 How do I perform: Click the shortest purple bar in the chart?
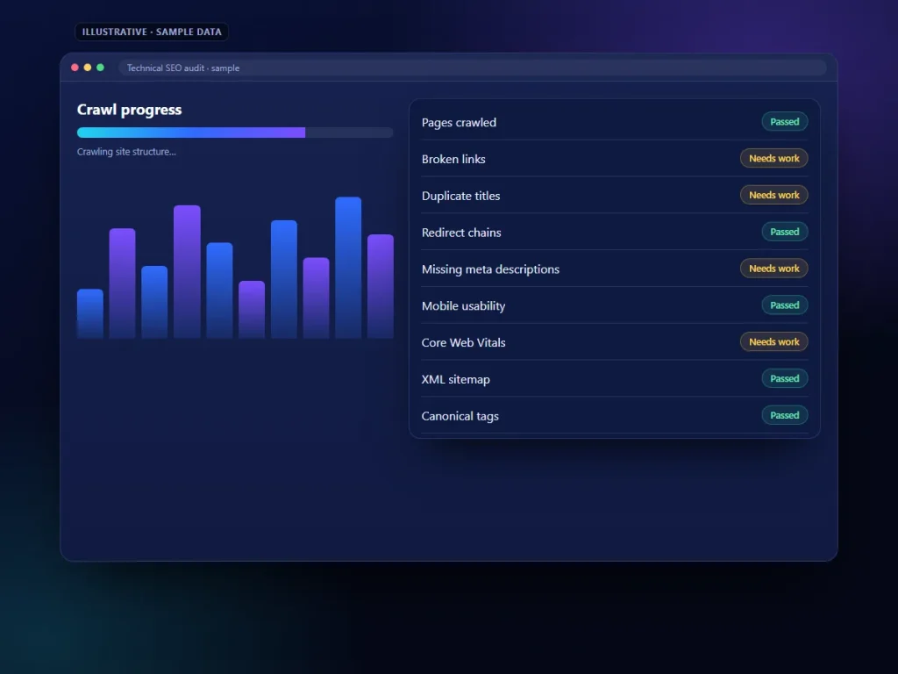pyautogui.click(x=252, y=310)
